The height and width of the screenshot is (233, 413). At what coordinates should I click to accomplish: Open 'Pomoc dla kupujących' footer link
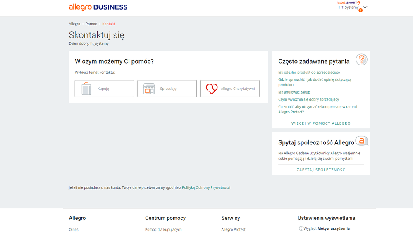tap(163, 229)
